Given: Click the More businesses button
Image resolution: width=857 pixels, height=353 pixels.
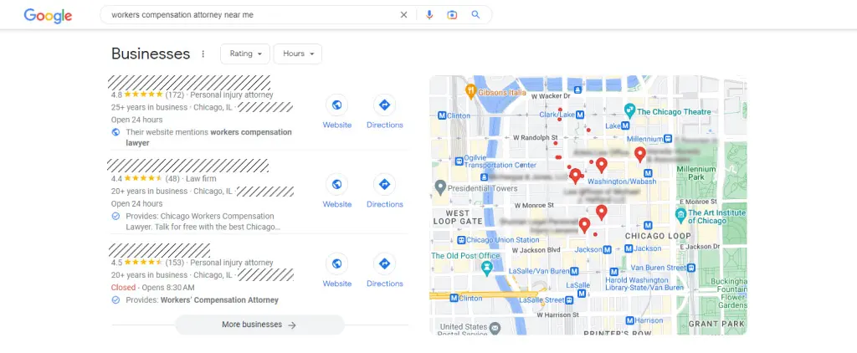Looking at the screenshot, I should pos(259,325).
